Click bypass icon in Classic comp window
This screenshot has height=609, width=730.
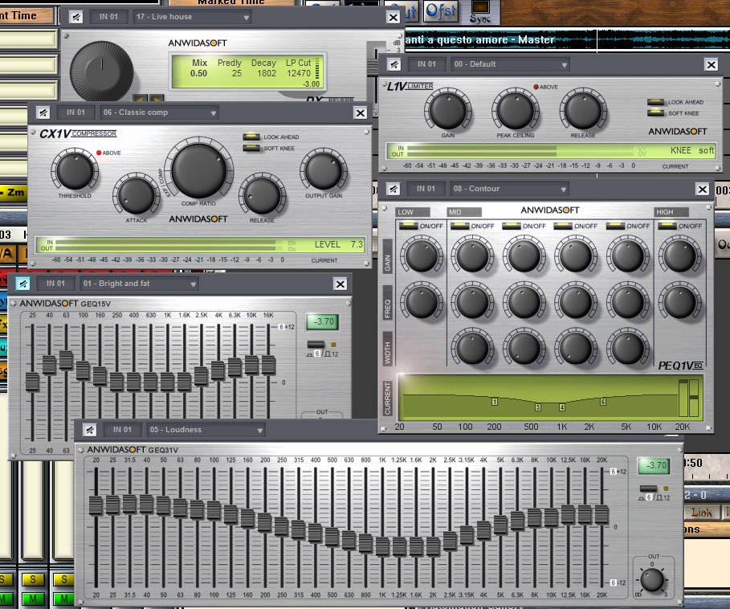pos(43,112)
